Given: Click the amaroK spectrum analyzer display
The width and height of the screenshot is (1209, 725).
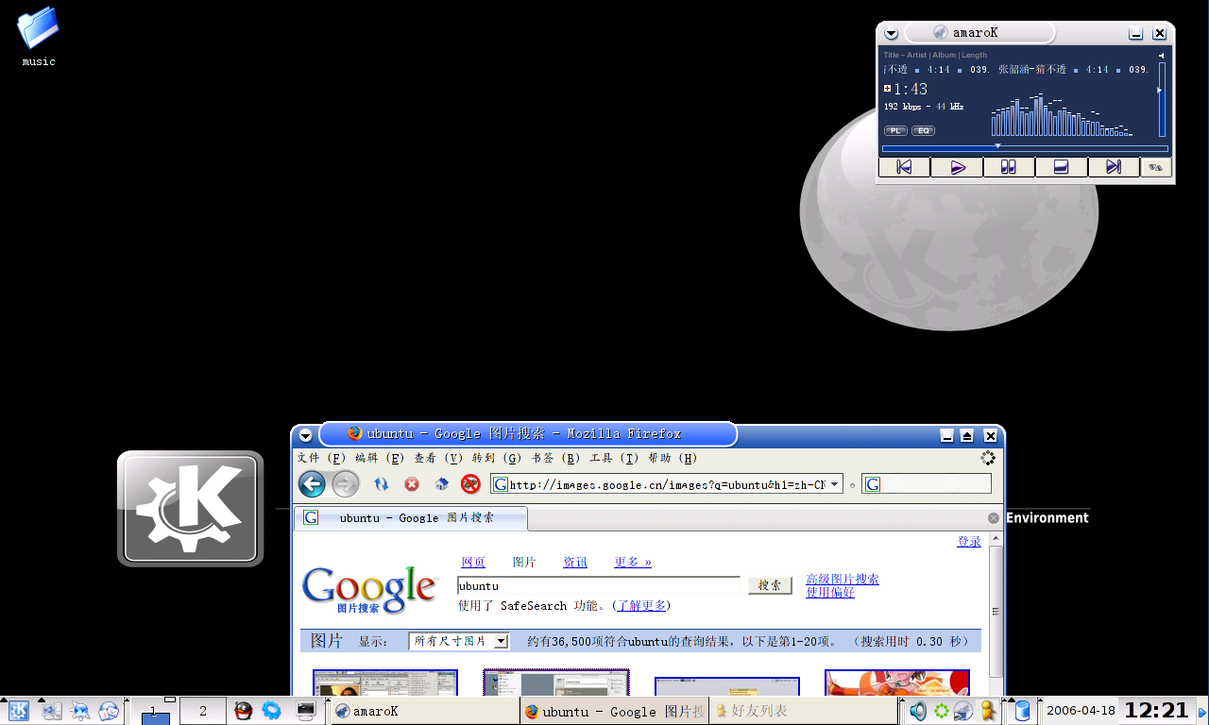Looking at the screenshot, I should [1063, 113].
